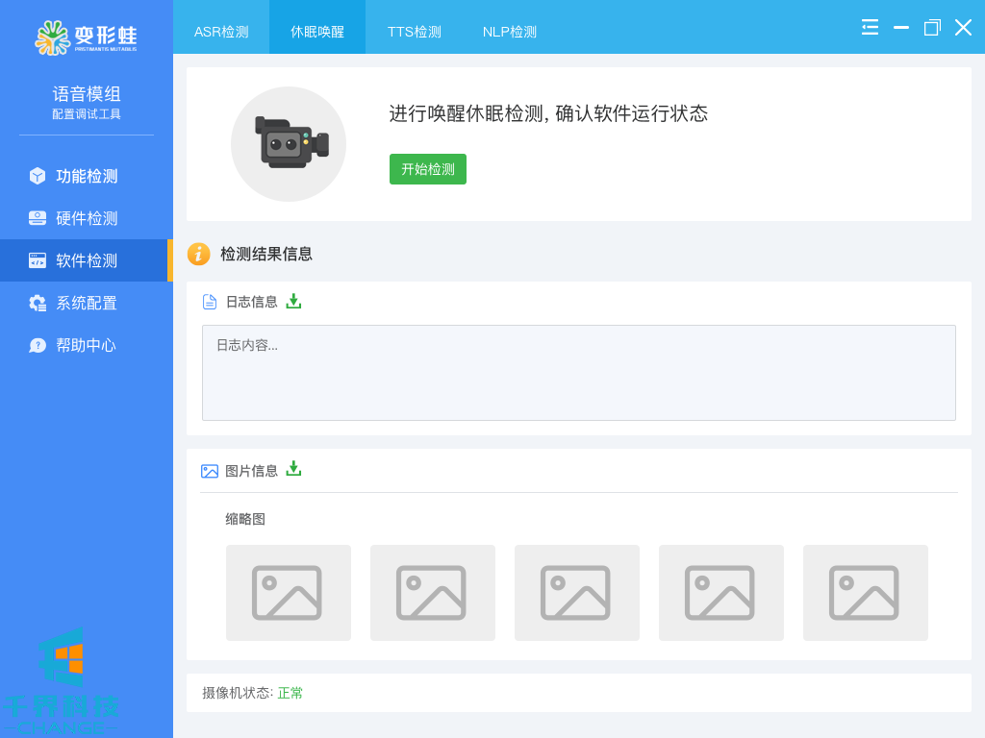Switch to the TTS检测 tab
This screenshot has width=985, height=738.
415,32
